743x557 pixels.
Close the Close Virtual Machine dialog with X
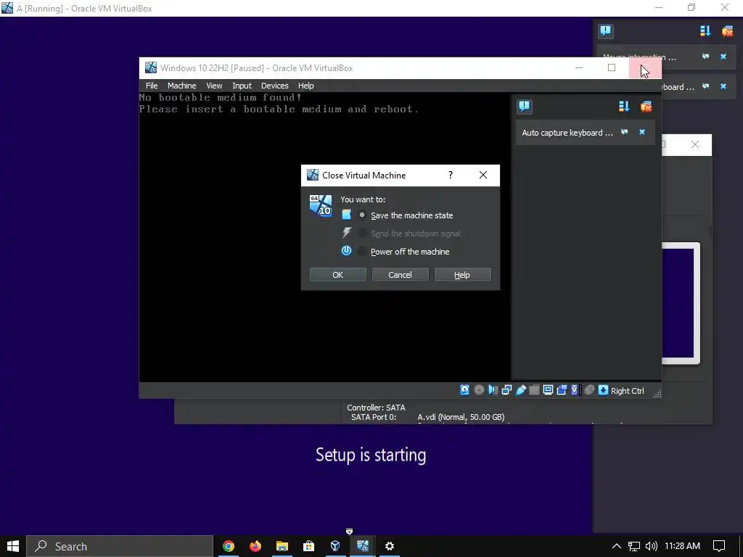[x=483, y=175]
